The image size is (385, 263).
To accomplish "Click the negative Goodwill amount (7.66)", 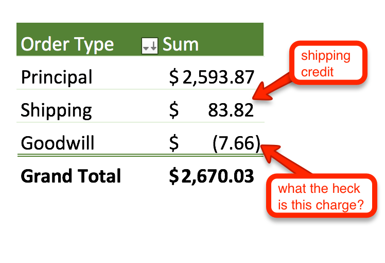I will coord(236,143).
